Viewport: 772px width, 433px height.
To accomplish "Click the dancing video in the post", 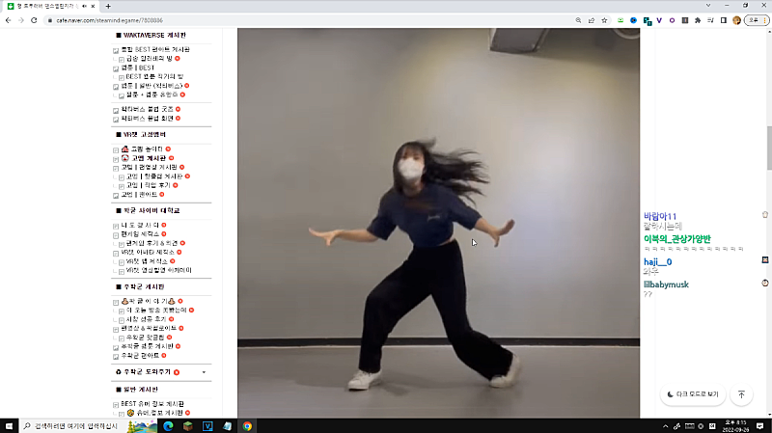I will click(x=439, y=223).
